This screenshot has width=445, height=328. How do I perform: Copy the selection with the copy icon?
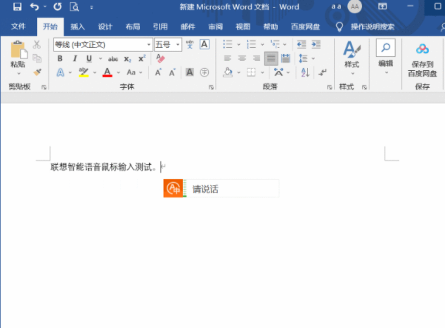37,58
